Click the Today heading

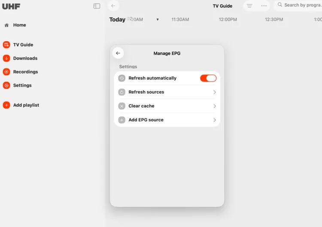(117, 19)
